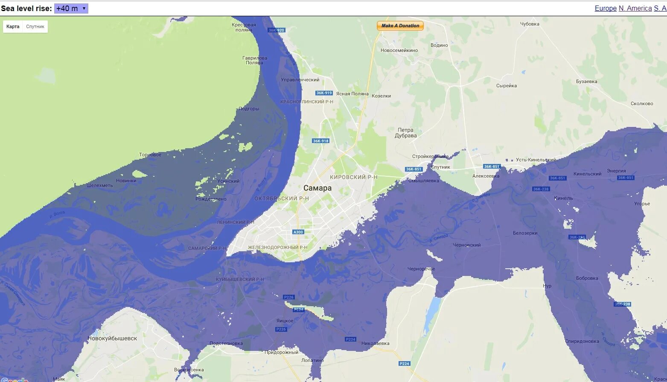
Task: Enable Карта map view
Action: [13, 26]
